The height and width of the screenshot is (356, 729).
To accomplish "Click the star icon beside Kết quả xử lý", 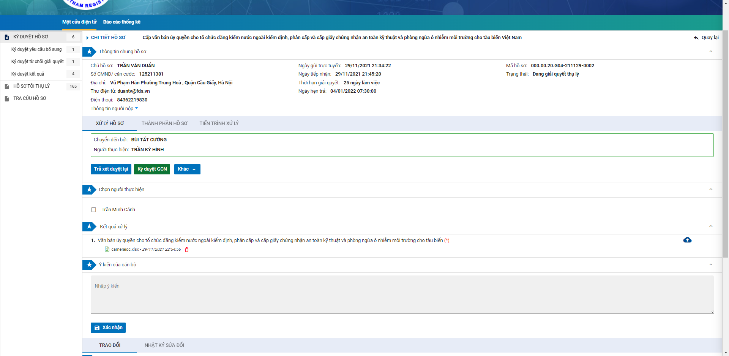I will pos(89,227).
